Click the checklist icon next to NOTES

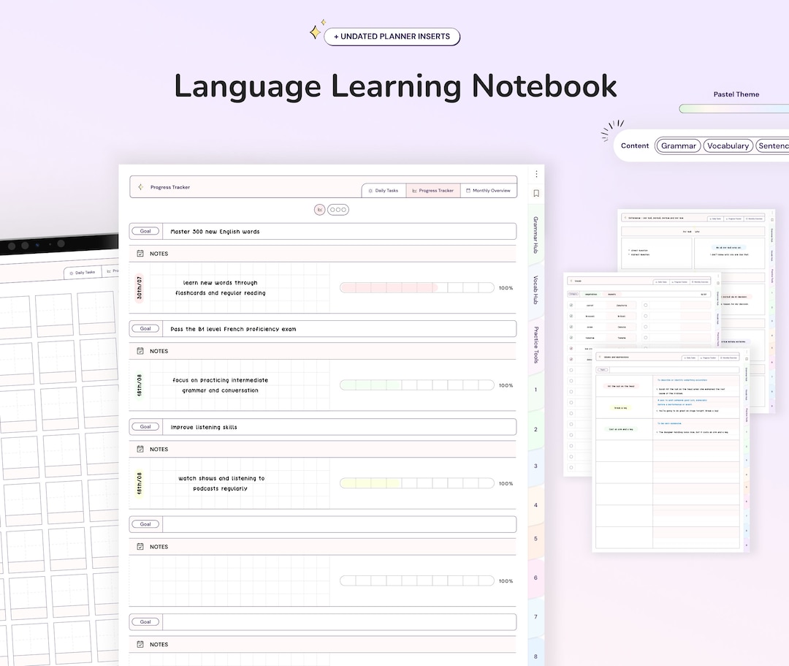pyautogui.click(x=140, y=254)
